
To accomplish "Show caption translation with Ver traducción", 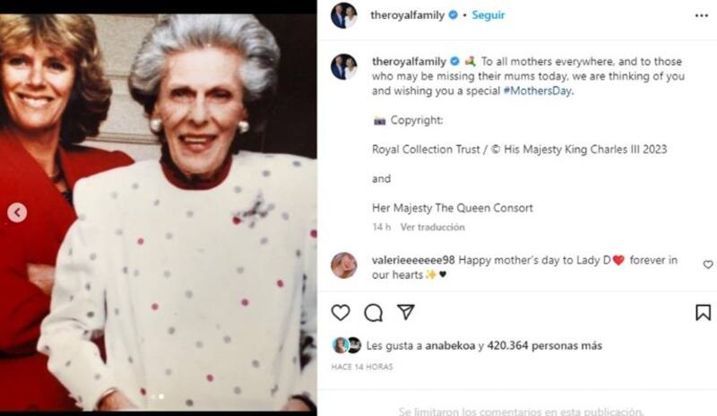I will click(x=432, y=228).
